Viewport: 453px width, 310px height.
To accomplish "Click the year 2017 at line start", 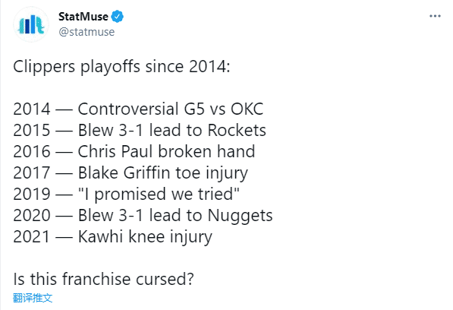I will 32,172.
